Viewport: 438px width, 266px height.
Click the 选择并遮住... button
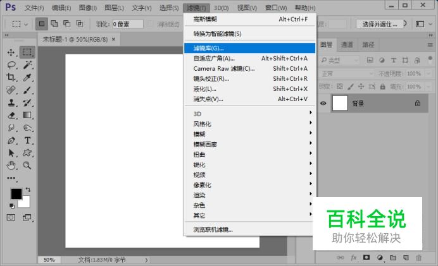coord(379,24)
